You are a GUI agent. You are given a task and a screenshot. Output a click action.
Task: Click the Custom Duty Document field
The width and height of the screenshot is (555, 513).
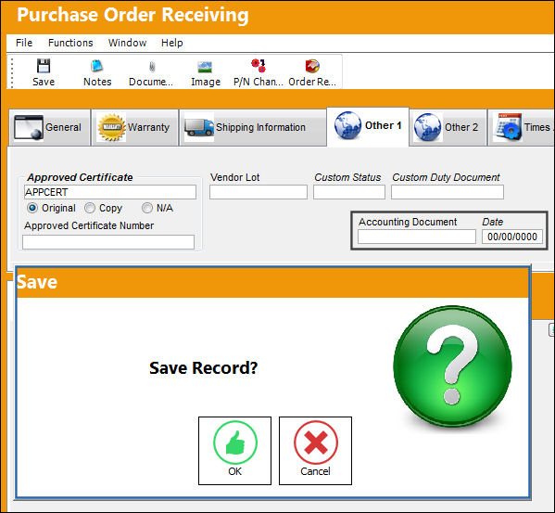[448, 192]
